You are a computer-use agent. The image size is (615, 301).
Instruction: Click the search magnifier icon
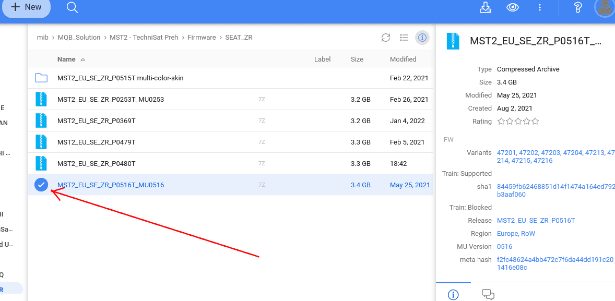coord(73,7)
